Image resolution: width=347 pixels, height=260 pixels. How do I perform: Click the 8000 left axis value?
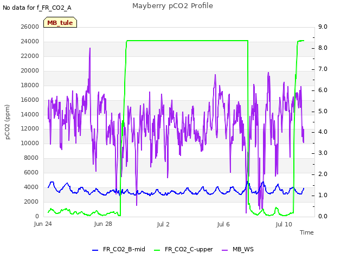coord(31,158)
